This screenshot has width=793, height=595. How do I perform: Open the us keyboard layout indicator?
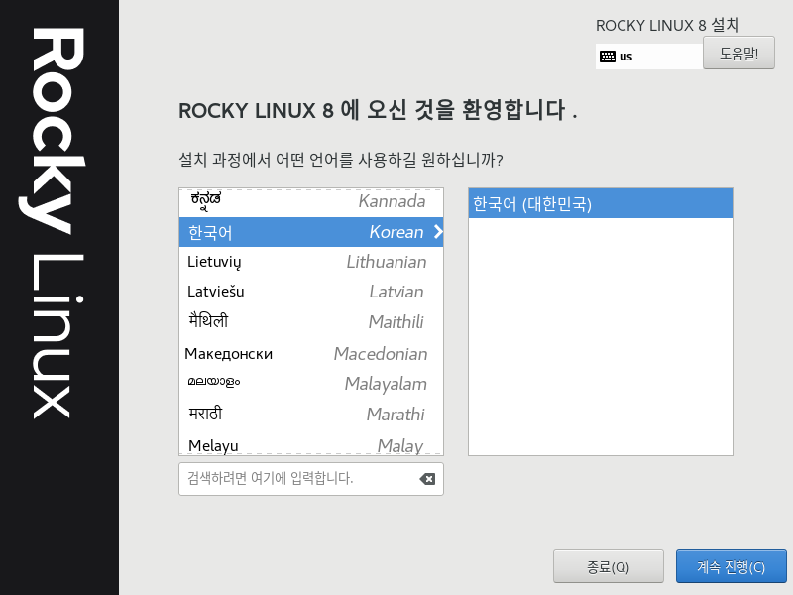[x=649, y=57]
